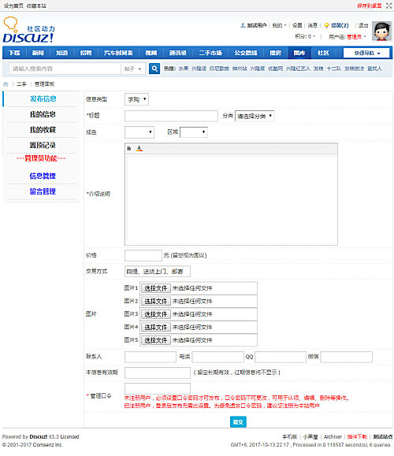Expand the 快捷导航 quick navigation menu
The height and width of the screenshot is (456, 394).
[x=366, y=53]
